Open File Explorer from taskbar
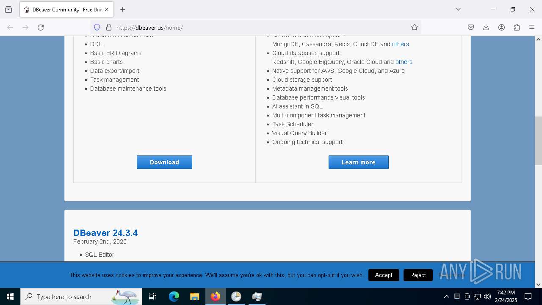 194,297
